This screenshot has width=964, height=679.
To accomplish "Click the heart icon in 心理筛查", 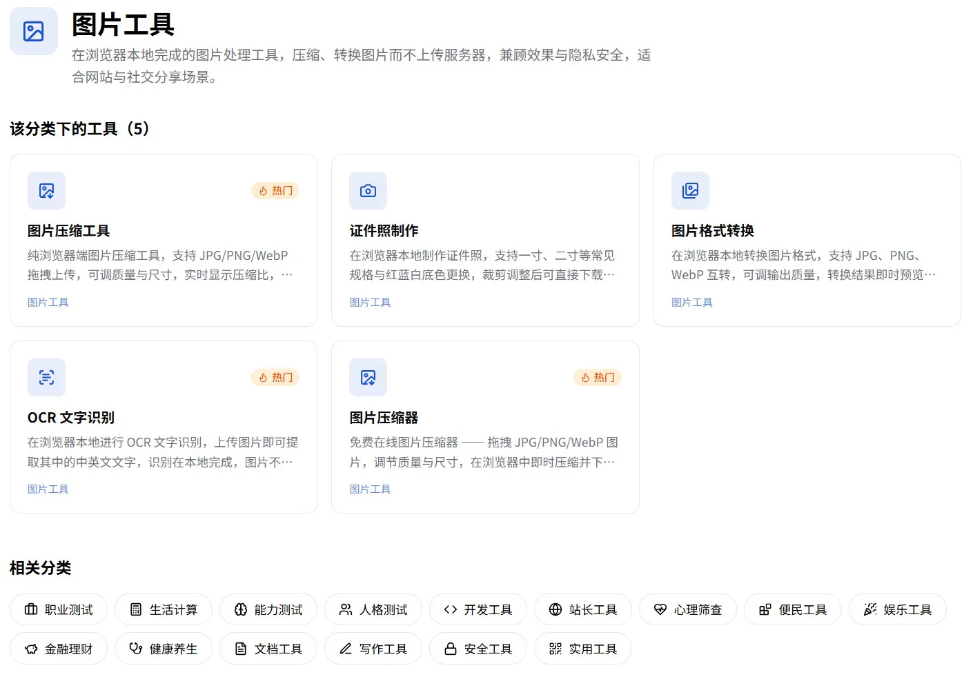I will coord(660,609).
